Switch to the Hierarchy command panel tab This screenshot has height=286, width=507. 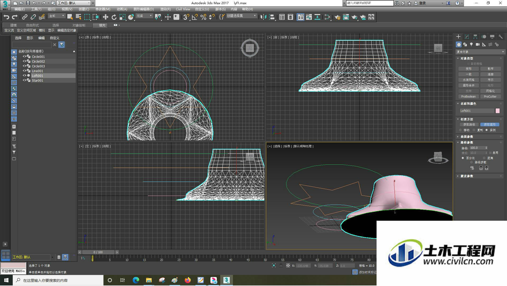(x=475, y=37)
